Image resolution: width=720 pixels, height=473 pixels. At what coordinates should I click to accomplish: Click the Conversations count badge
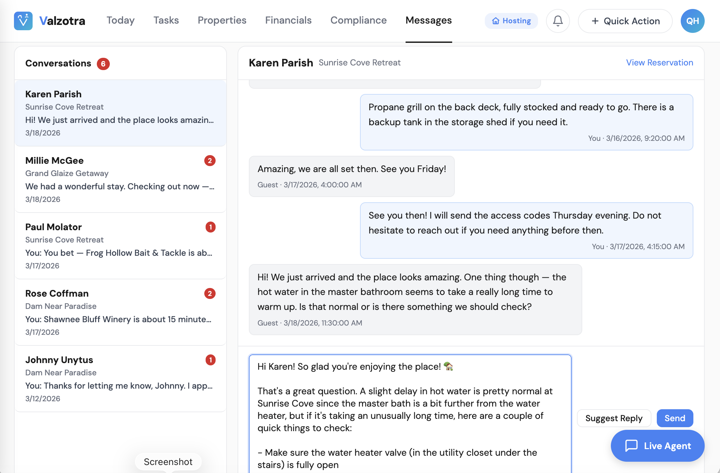pos(103,64)
